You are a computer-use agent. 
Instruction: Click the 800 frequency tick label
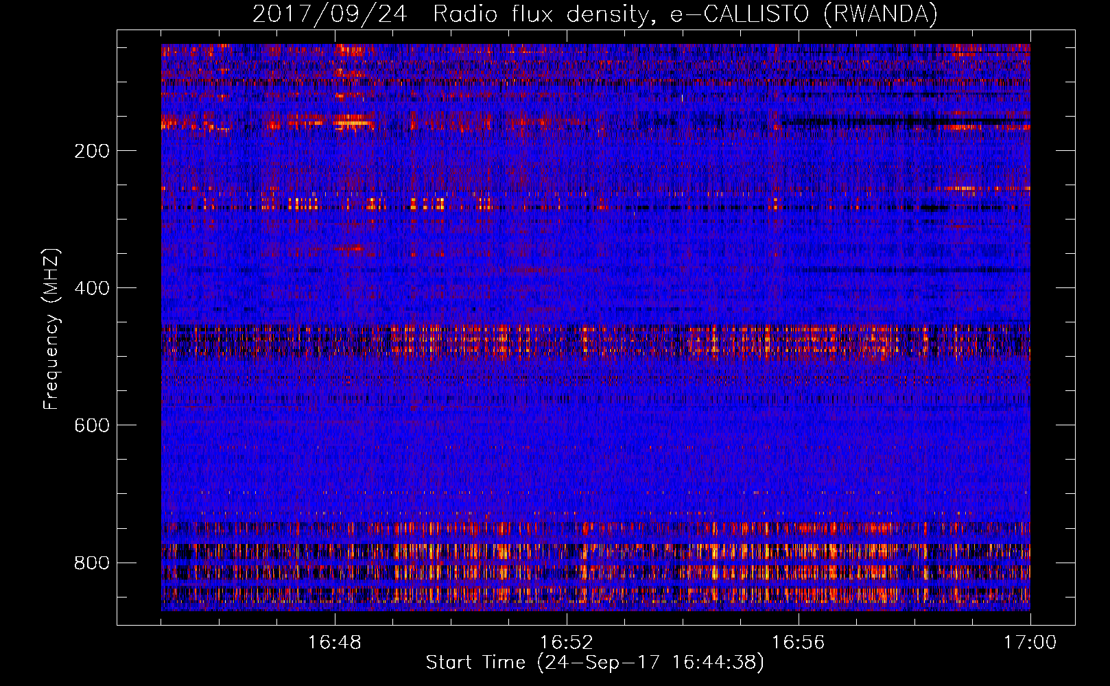tap(91, 563)
